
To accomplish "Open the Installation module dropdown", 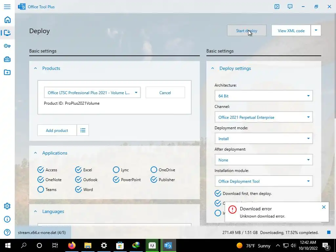I will [263, 181].
